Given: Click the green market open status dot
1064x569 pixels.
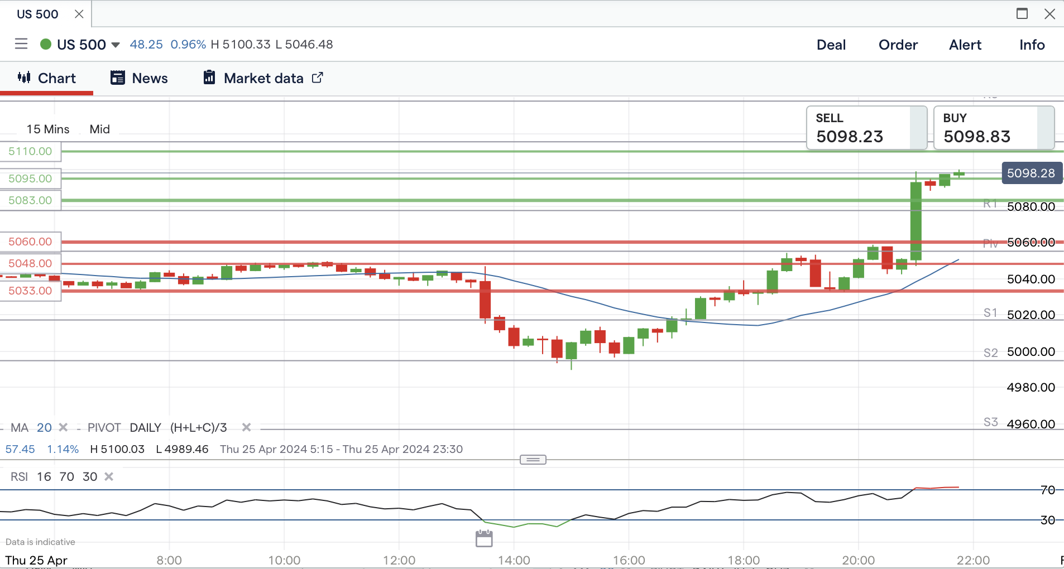Looking at the screenshot, I should [x=46, y=44].
